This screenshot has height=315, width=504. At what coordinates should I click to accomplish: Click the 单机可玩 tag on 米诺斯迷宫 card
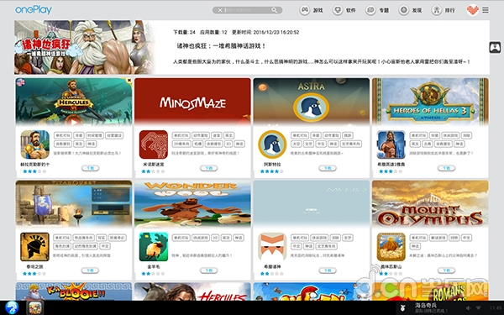(181, 135)
